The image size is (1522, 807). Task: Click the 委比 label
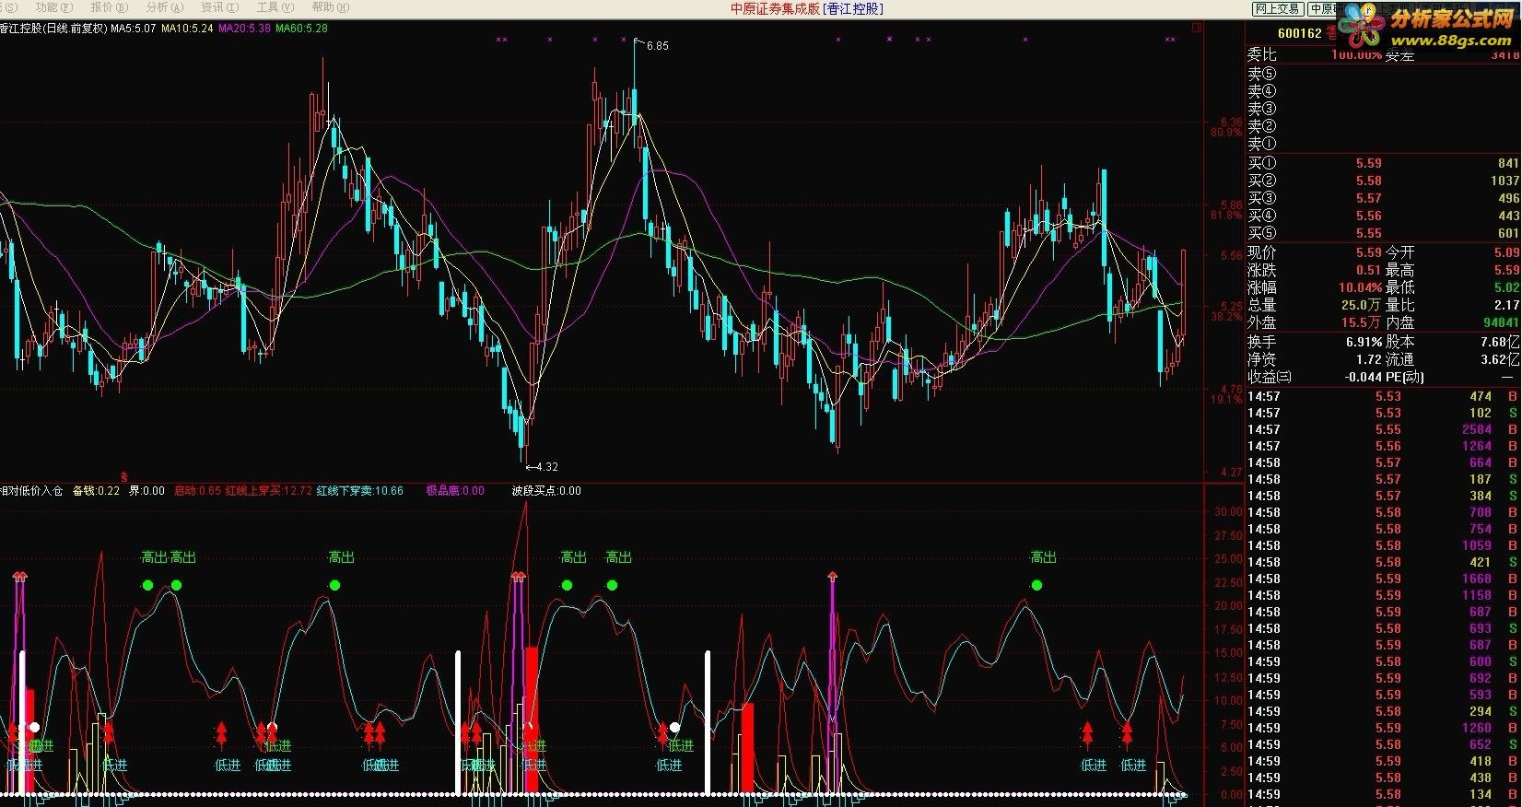tap(1262, 55)
